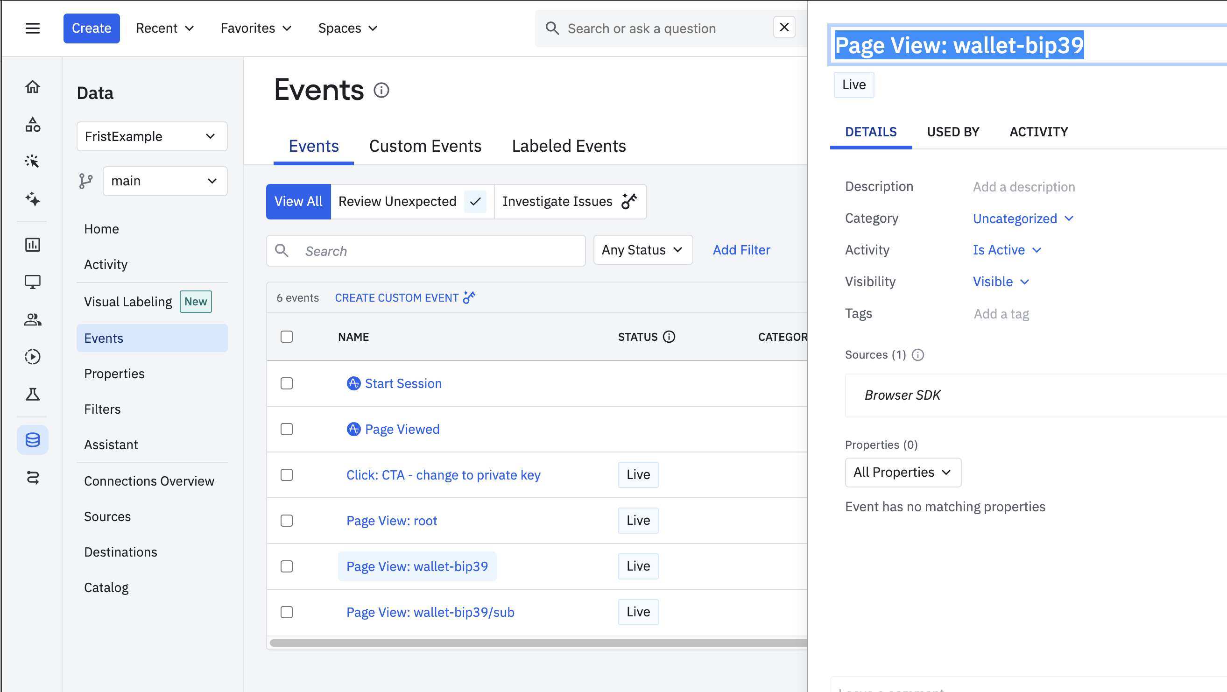Image resolution: width=1227 pixels, height=692 pixels.
Task: Check the Page View: wallet-bip39/sub row checkbox
Action: pos(287,612)
